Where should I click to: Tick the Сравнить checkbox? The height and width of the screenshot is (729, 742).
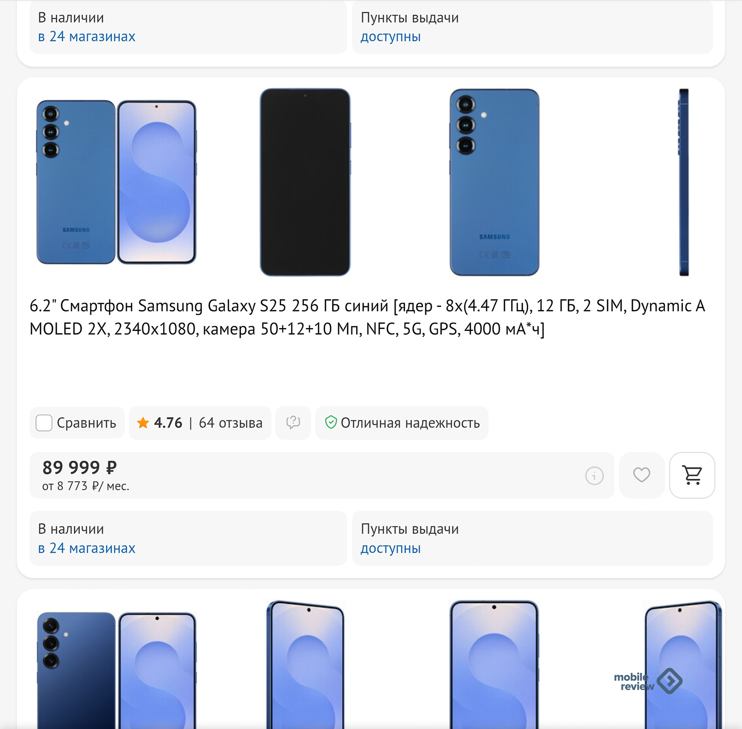point(44,423)
